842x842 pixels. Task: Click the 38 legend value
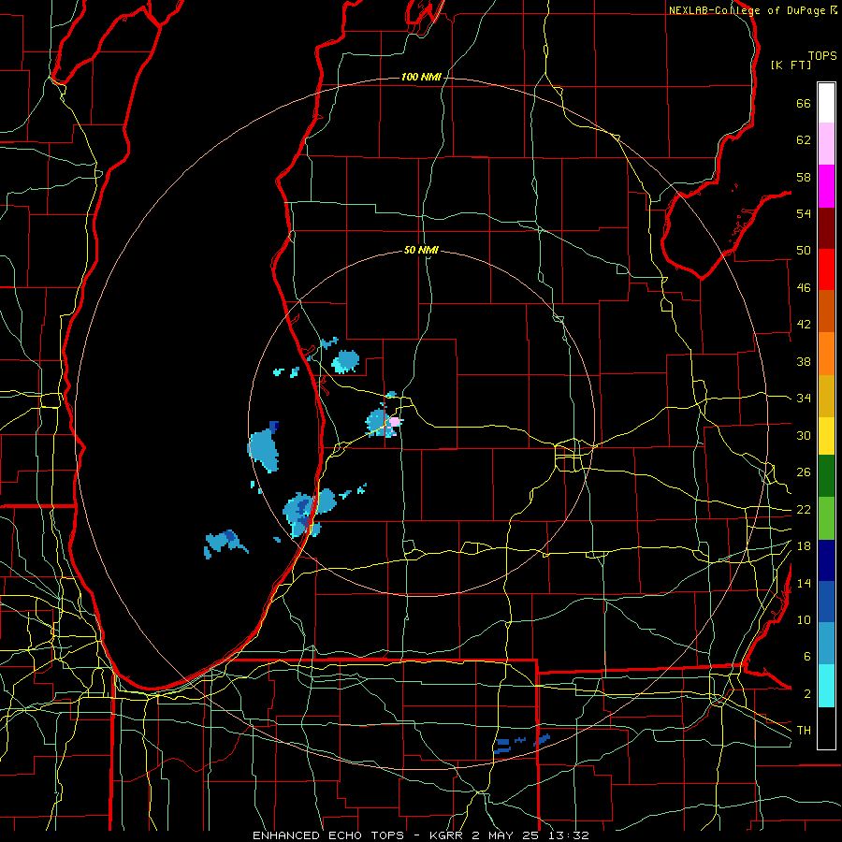(804, 361)
